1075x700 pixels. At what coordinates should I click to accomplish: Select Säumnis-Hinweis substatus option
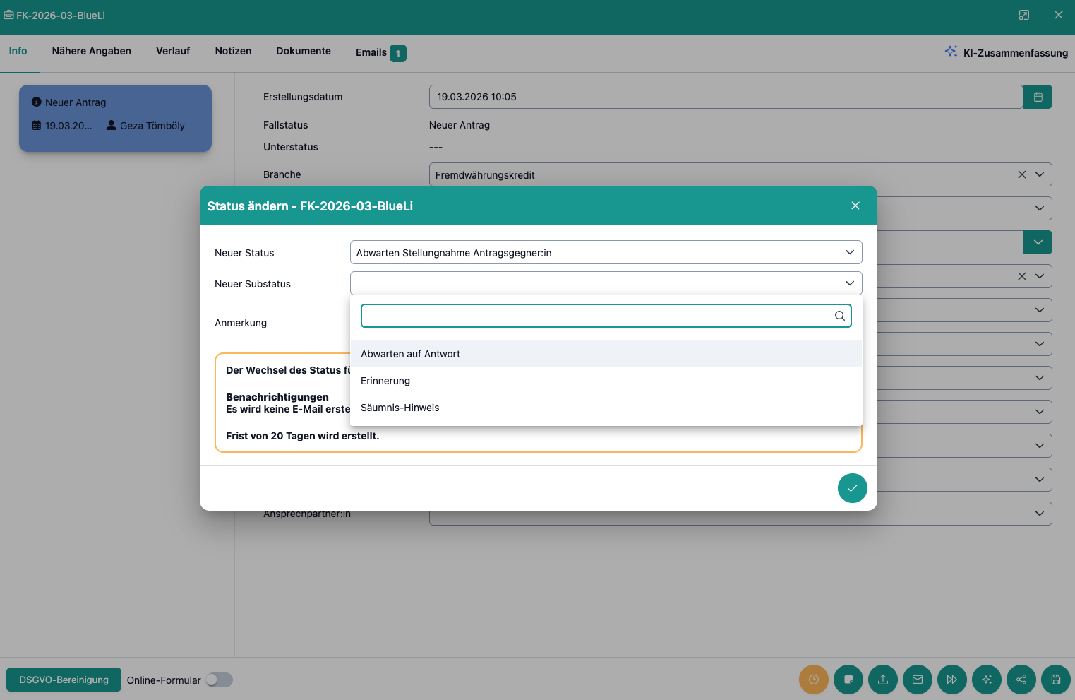click(606, 408)
